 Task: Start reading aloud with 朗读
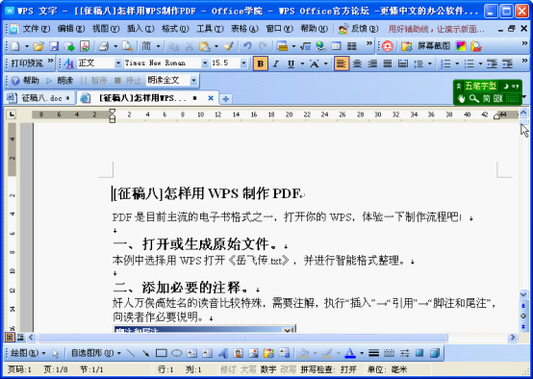(60, 81)
